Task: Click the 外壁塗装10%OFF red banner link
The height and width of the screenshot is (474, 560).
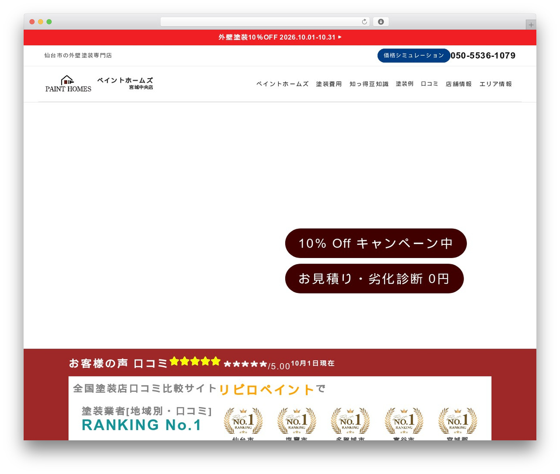Action: pos(280,37)
